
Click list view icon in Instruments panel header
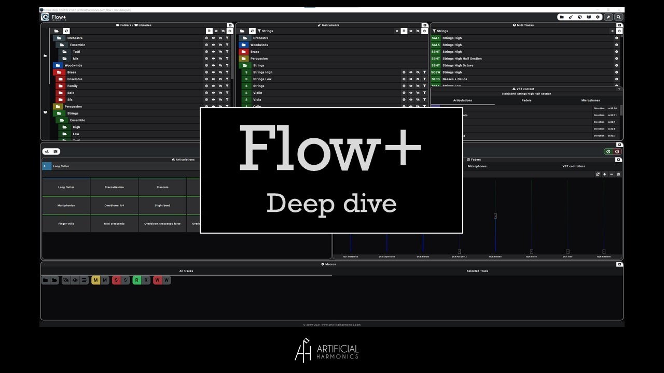404,31
